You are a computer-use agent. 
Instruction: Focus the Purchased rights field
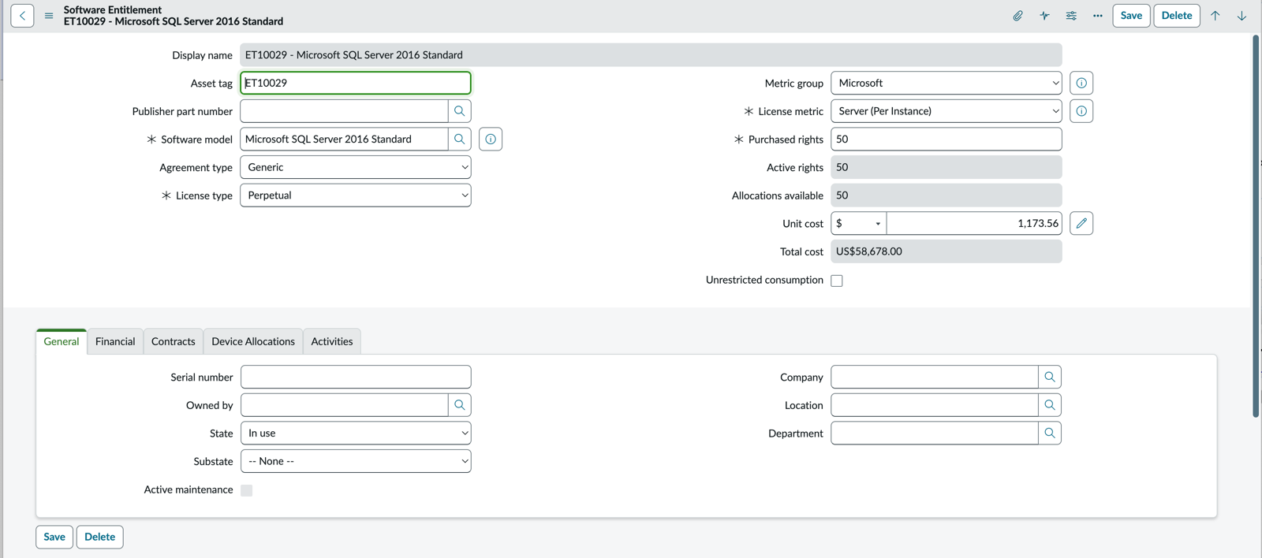point(946,139)
